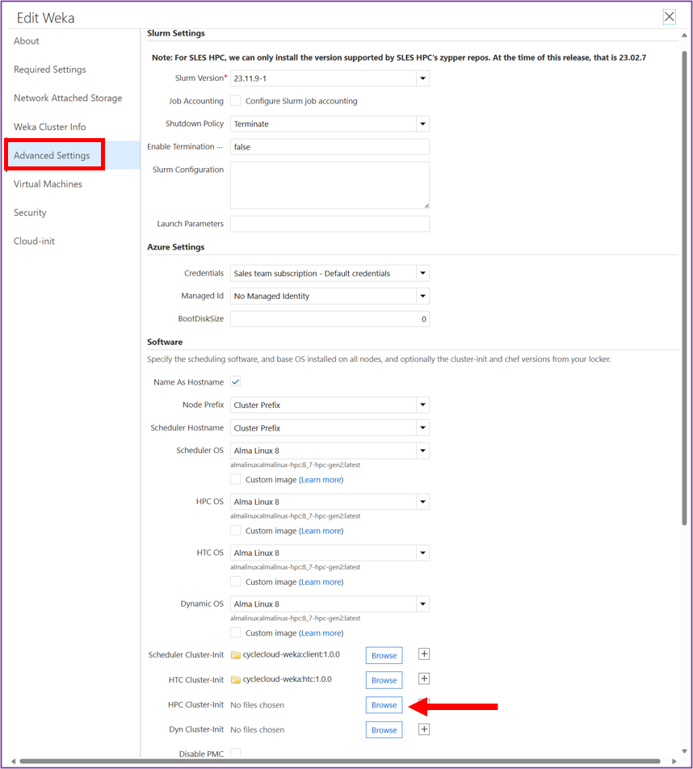The height and width of the screenshot is (769, 693).
Task: Expand the Shutdown Policy dropdown
Action: tap(422, 124)
